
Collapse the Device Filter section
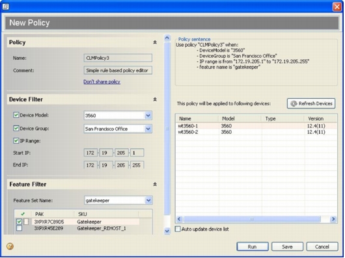pyautogui.click(x=155, y=99)
